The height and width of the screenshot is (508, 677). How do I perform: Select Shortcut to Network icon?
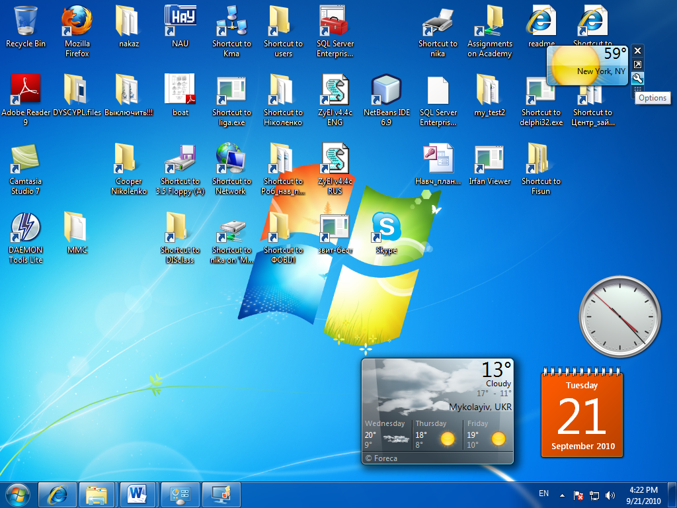coord(231,169)
